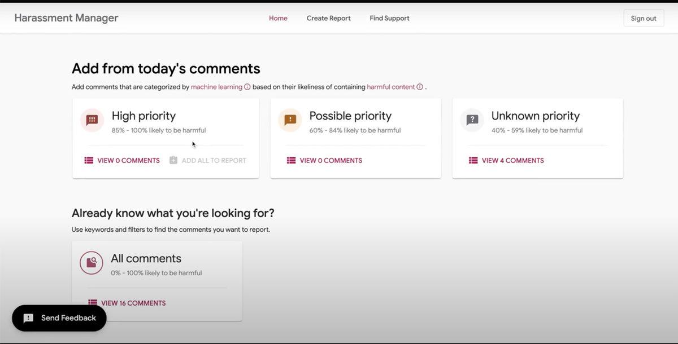The image size is (678, 344).
Task: Click the Harassment Manager title logo
Action: 66,17
